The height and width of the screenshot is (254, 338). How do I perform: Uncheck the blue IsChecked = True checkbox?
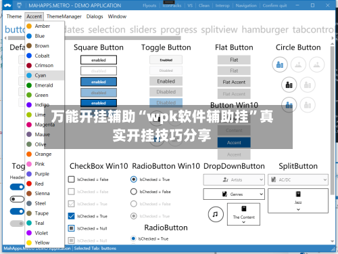71,216
